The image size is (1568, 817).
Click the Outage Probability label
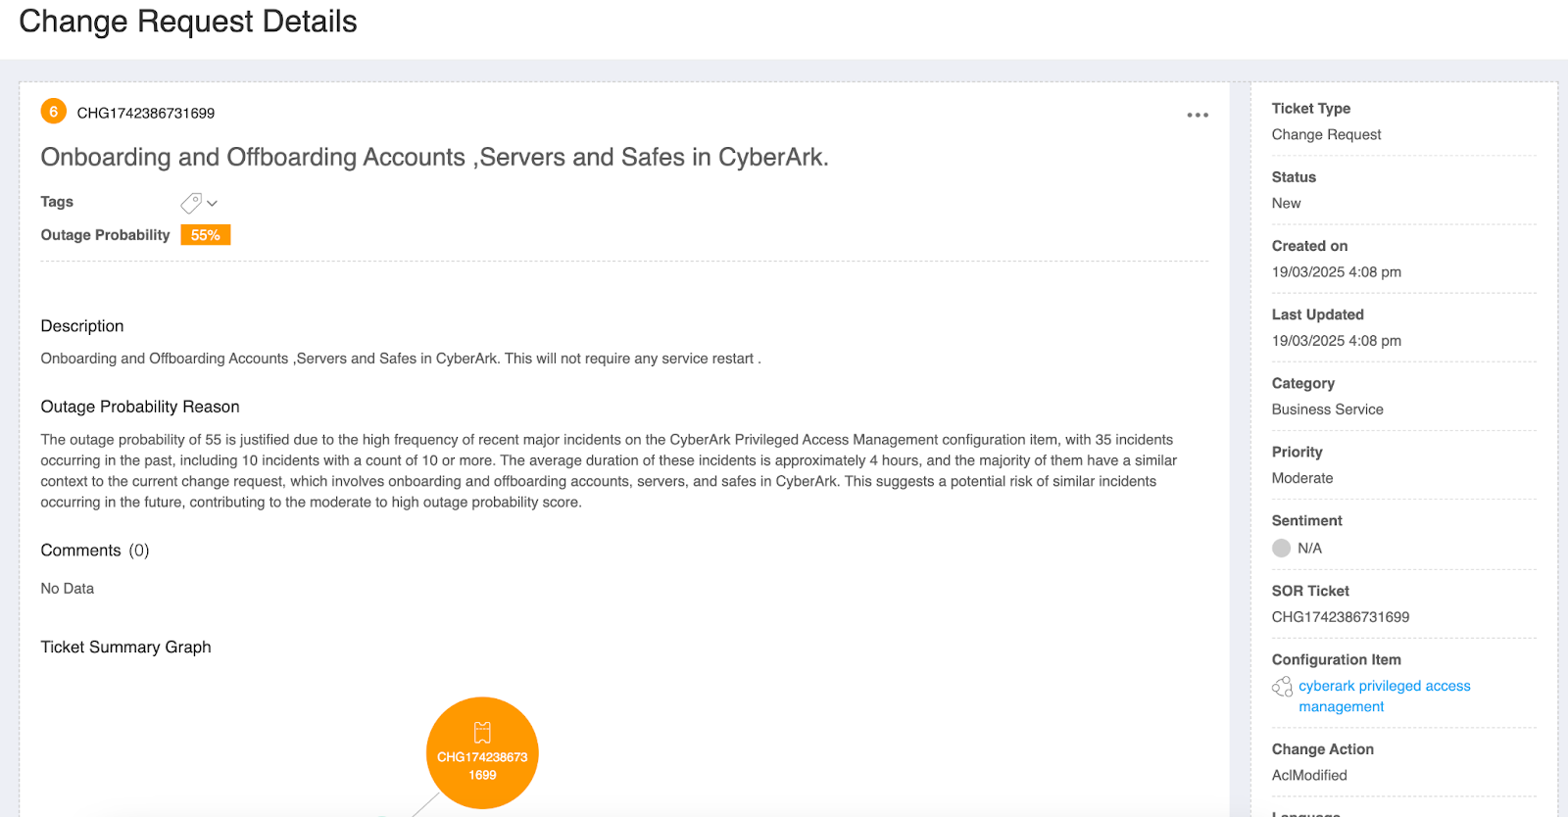click(105, 235)
